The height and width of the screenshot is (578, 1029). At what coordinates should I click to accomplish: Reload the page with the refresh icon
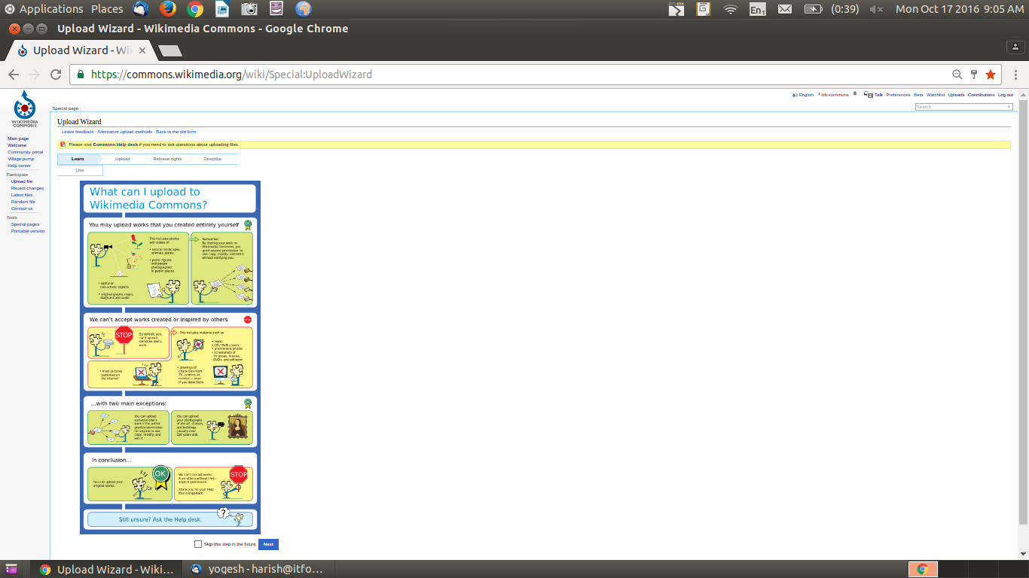click(56, 75)
